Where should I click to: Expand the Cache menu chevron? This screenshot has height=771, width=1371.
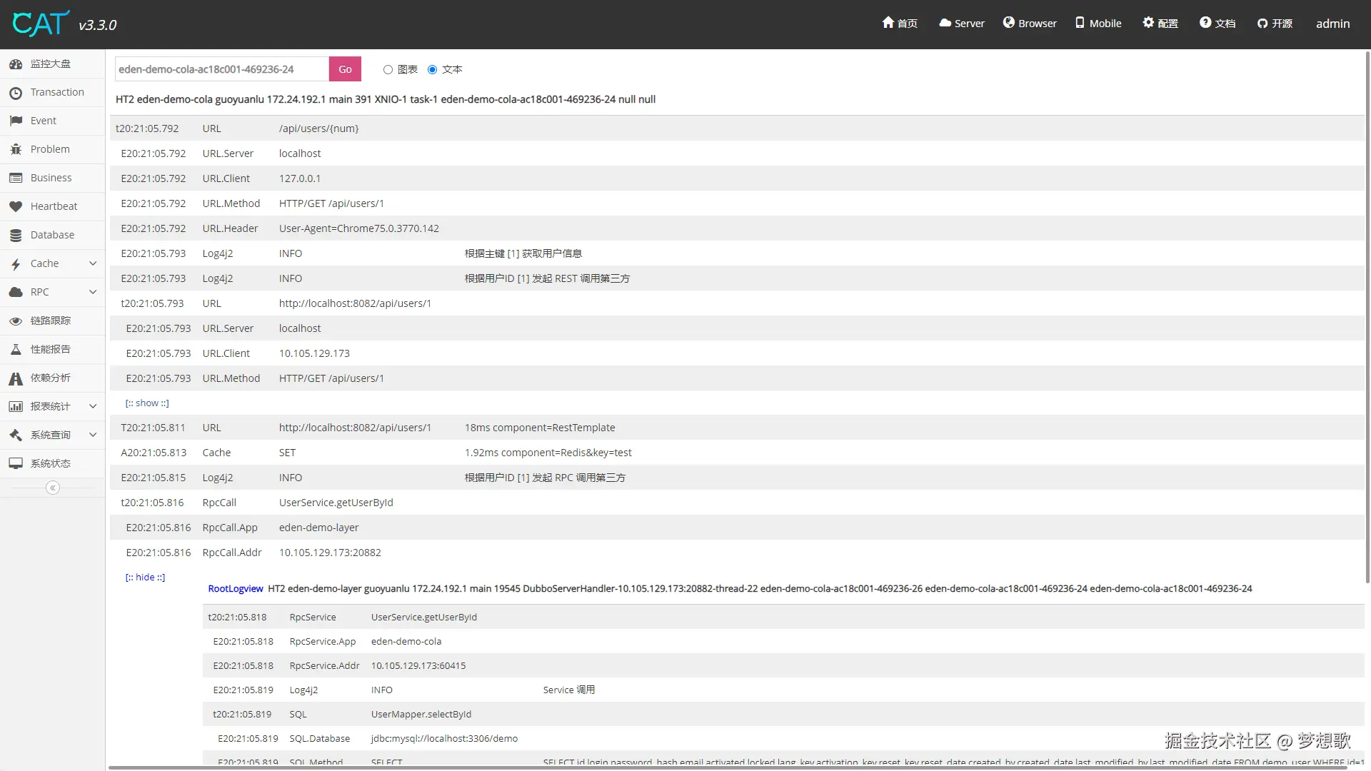[x=93, y=263]
